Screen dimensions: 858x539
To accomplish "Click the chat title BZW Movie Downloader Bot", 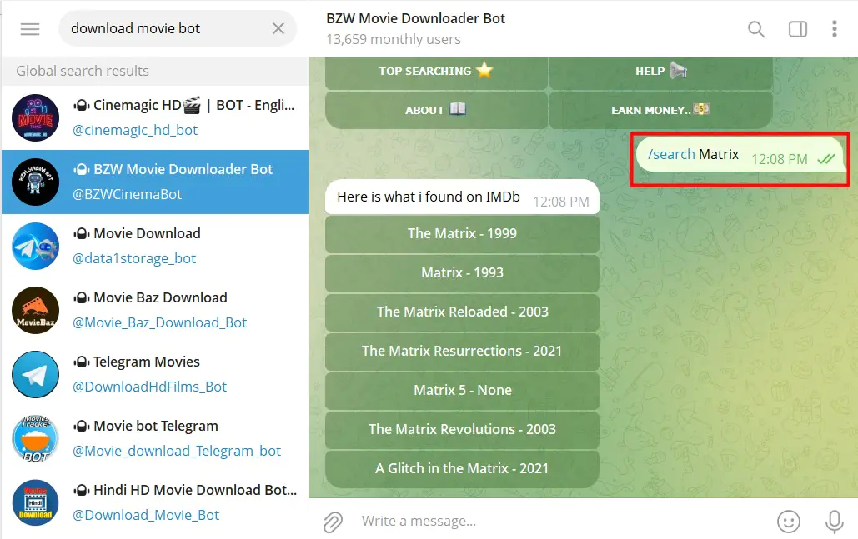I will (415, 18).
